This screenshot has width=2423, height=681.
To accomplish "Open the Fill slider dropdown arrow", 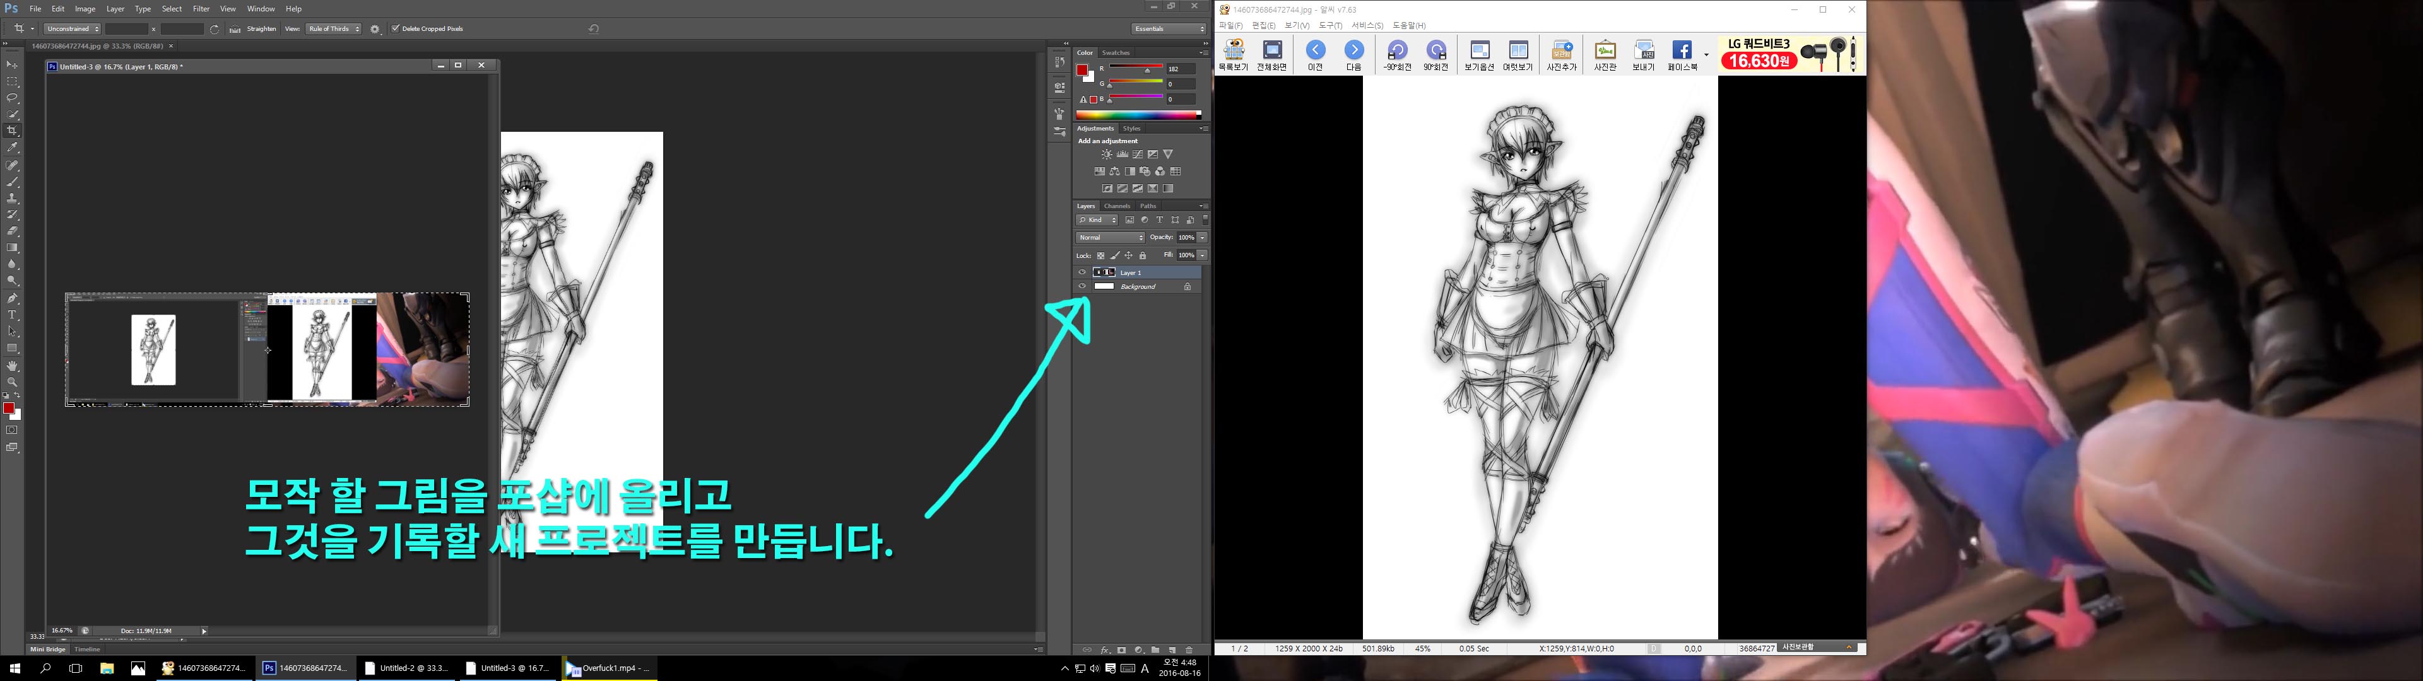I will (1202, 256).
